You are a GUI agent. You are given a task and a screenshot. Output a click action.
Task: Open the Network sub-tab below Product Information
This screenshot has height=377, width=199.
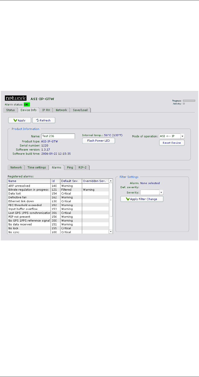point(16,167)
